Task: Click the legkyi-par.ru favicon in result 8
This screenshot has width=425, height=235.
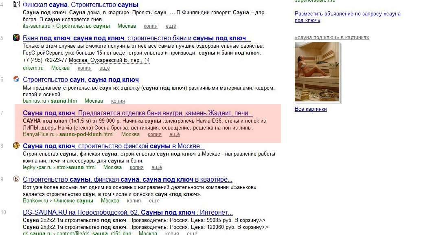Action: coord(16,145)
